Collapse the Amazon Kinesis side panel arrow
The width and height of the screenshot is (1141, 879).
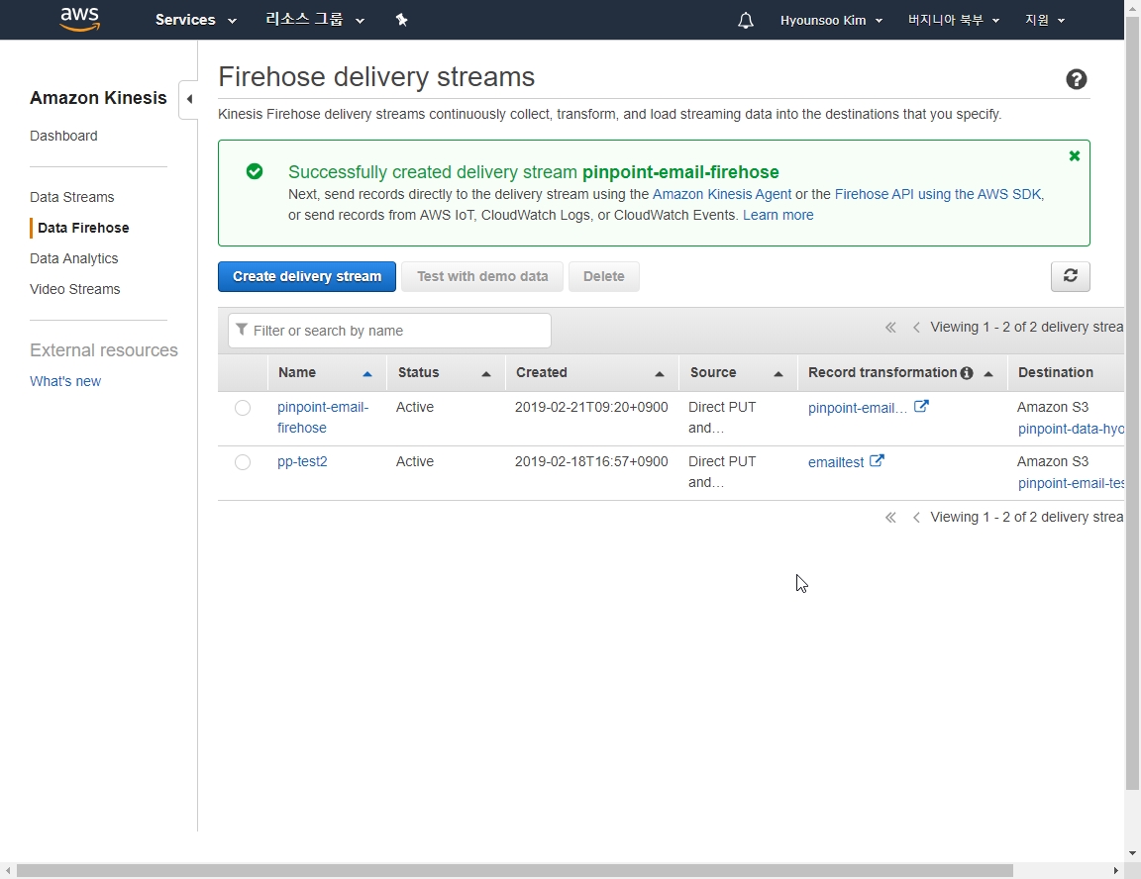(189, 100)
